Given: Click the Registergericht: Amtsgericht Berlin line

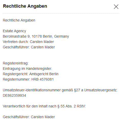Looking at the screenshot, I should click(x=31, y=74).
